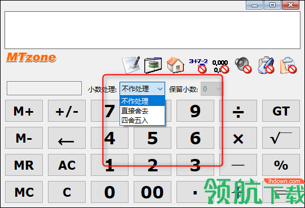305x208 pixels.
Task: Toggle the clipboard with blue pen icon
Action: (x=266, y=65)
